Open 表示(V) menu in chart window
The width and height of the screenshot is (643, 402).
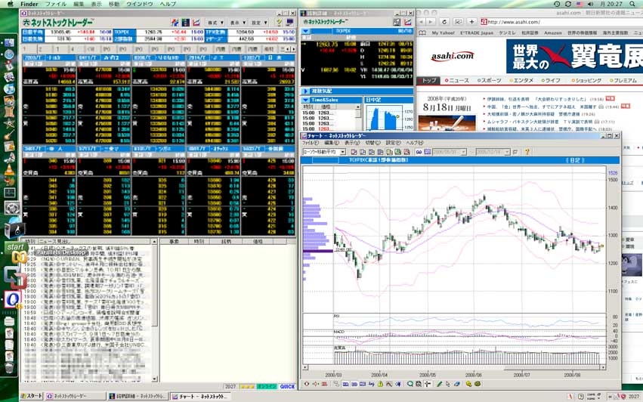click(x=352, y=143)
